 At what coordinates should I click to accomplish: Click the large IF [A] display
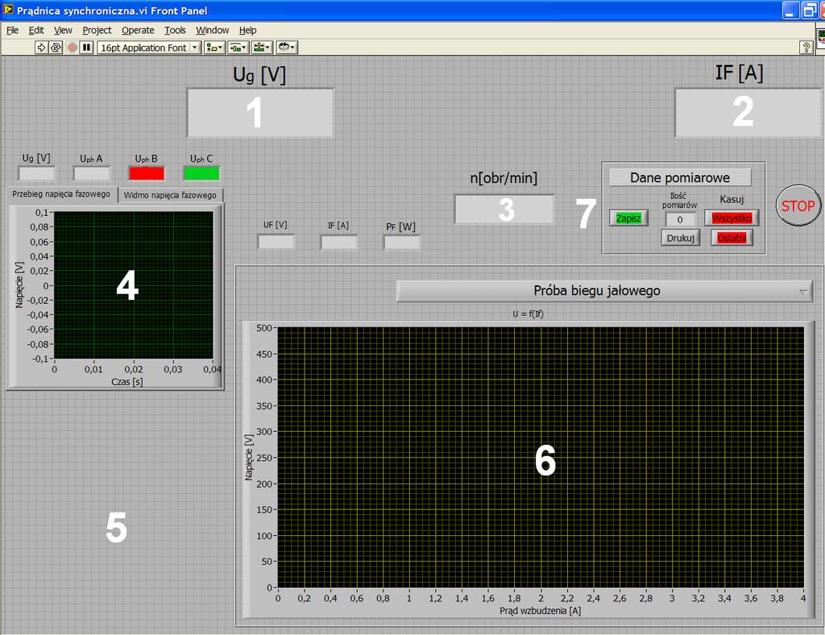(x=748, y=113)
